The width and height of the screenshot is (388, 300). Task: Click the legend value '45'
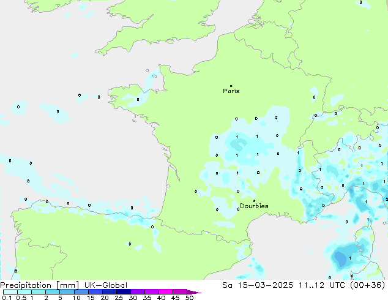point(175,298)
